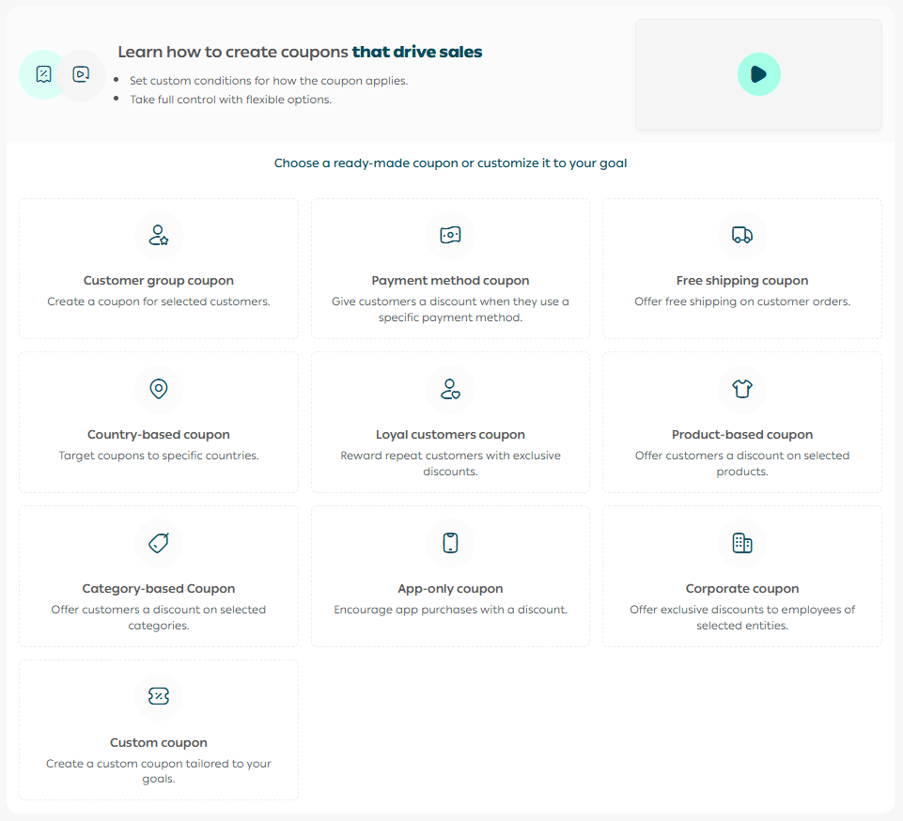The image size is (903, 821).
Task: Click the Custom coupon ticket icon
Action: click(158, 697)
